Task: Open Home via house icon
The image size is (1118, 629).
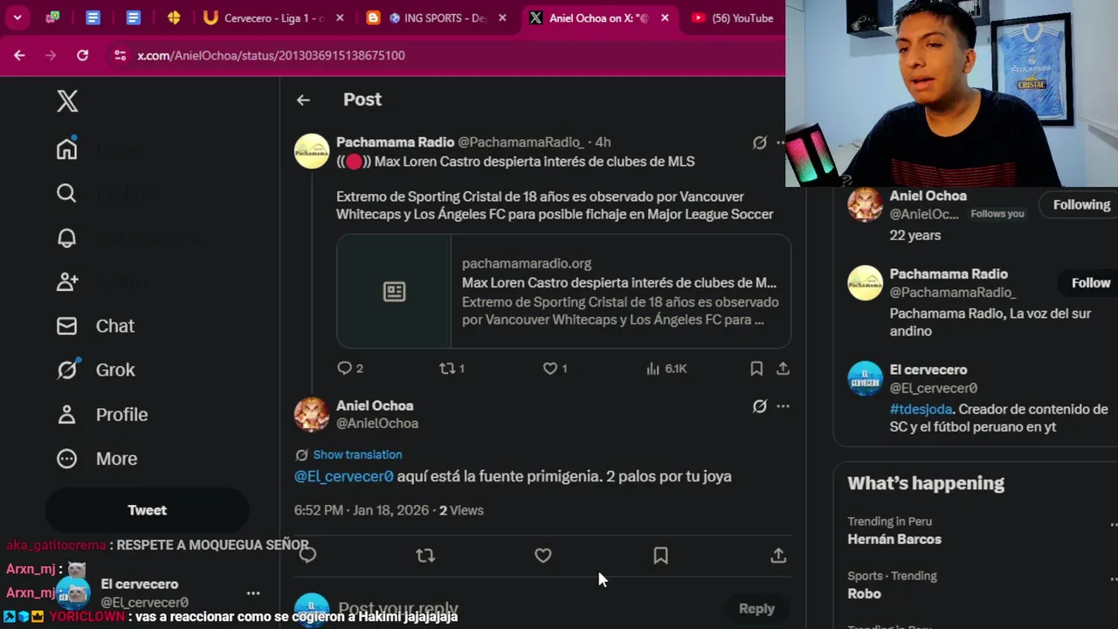Action: pyautogui.click(x=67, y=149)
